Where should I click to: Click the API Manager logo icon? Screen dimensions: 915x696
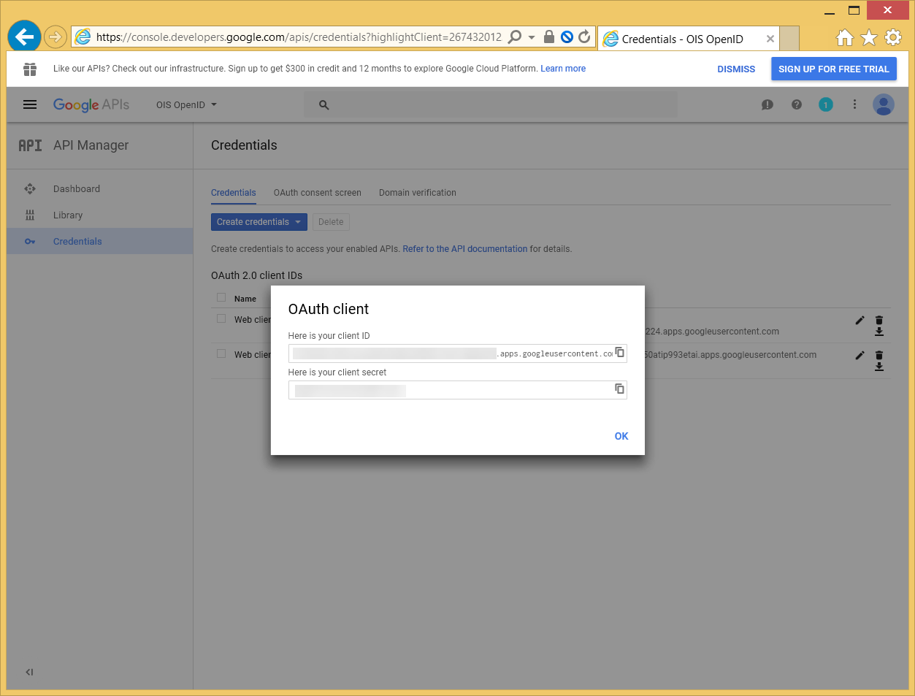point(30,145)
